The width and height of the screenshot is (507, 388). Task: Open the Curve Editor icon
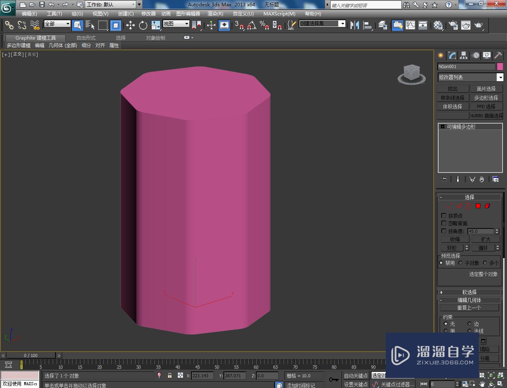click(x=410, y=25)
